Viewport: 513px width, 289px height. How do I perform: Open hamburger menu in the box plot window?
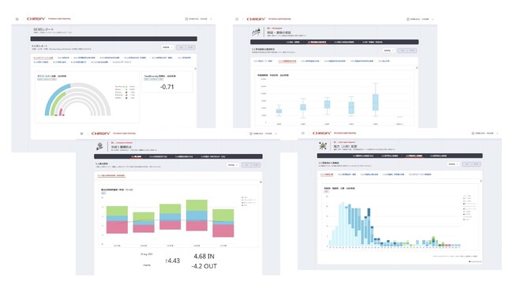237,19
